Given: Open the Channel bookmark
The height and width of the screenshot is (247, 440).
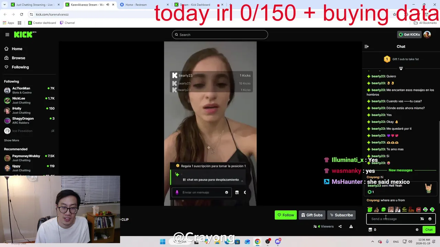Looking at the screenshot, I should [67, 23].
